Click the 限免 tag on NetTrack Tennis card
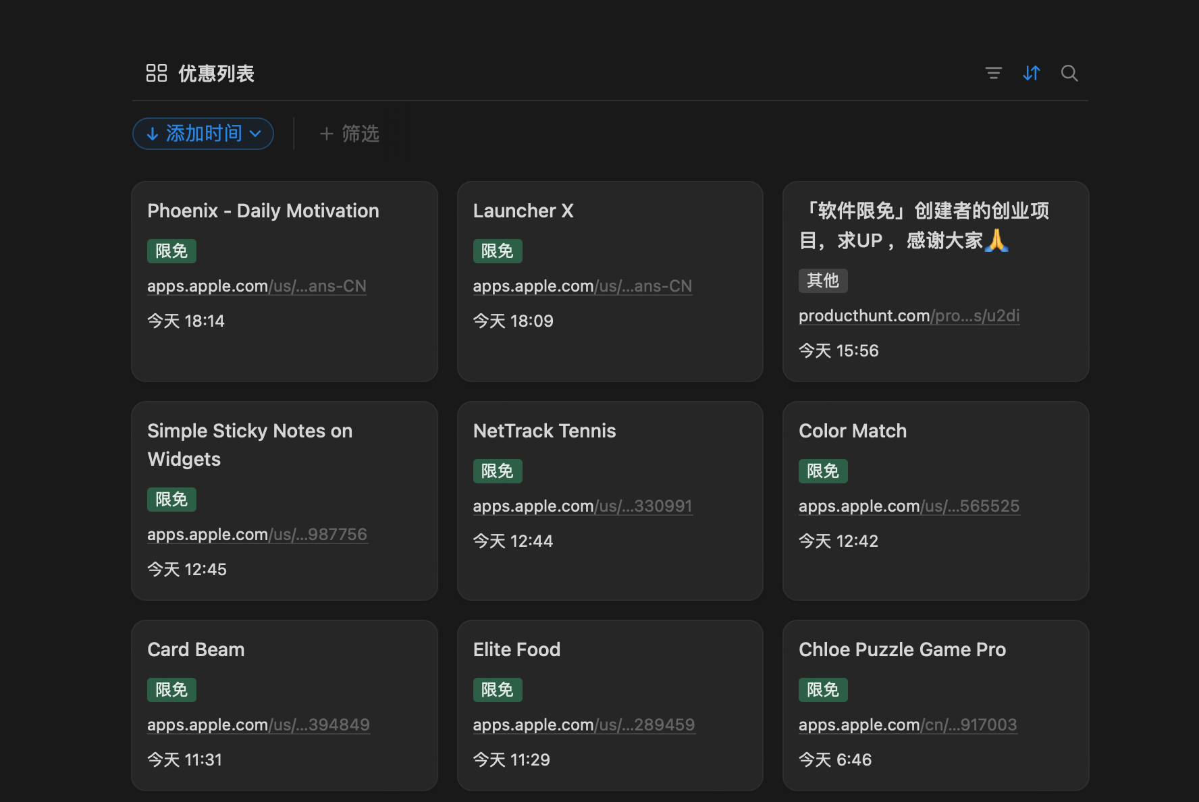This screenshot has height=802, width=1199. pyautogui.click(x=498, y=471)
